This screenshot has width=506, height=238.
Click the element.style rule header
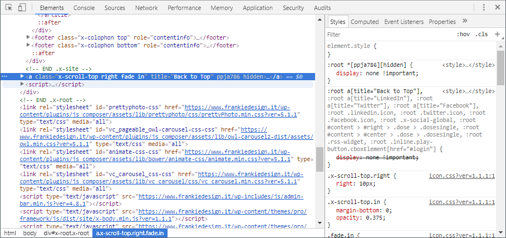(x=352, y=46)
